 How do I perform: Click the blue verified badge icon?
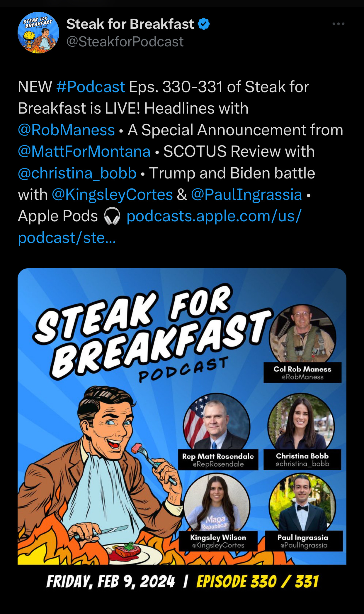[x=204, y=24]
